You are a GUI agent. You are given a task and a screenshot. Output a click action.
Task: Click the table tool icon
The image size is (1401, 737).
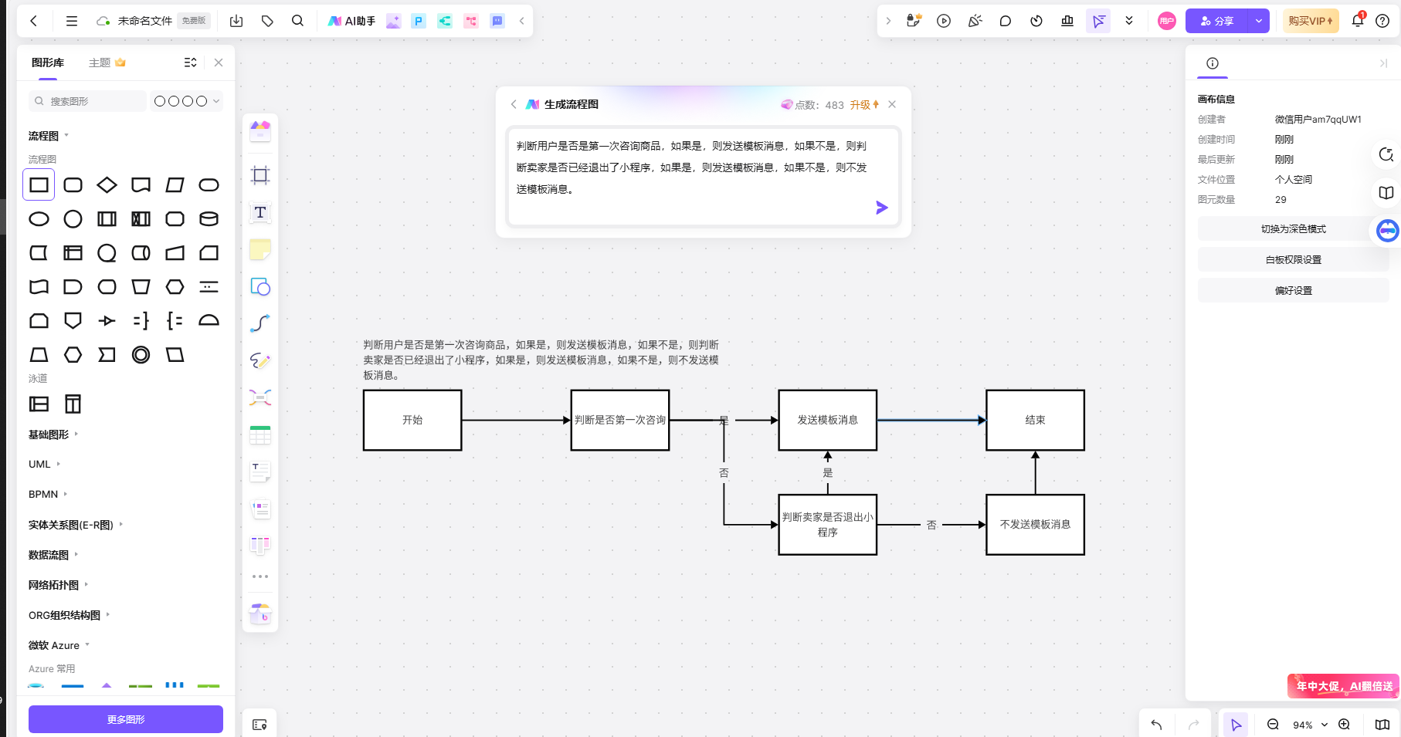click(260, 434)
